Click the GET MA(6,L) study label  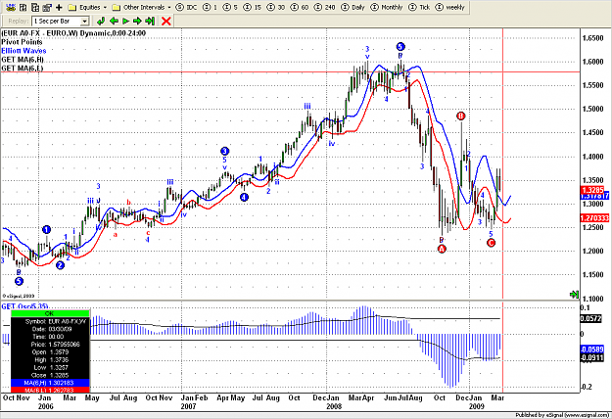(23, 68)
